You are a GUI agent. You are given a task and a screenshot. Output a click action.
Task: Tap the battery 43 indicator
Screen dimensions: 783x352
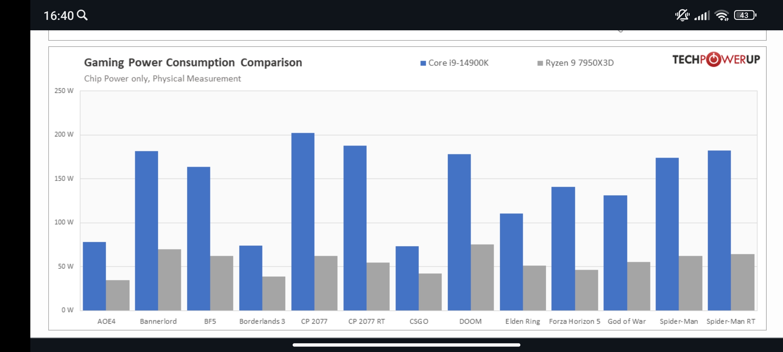click(745, 15)
